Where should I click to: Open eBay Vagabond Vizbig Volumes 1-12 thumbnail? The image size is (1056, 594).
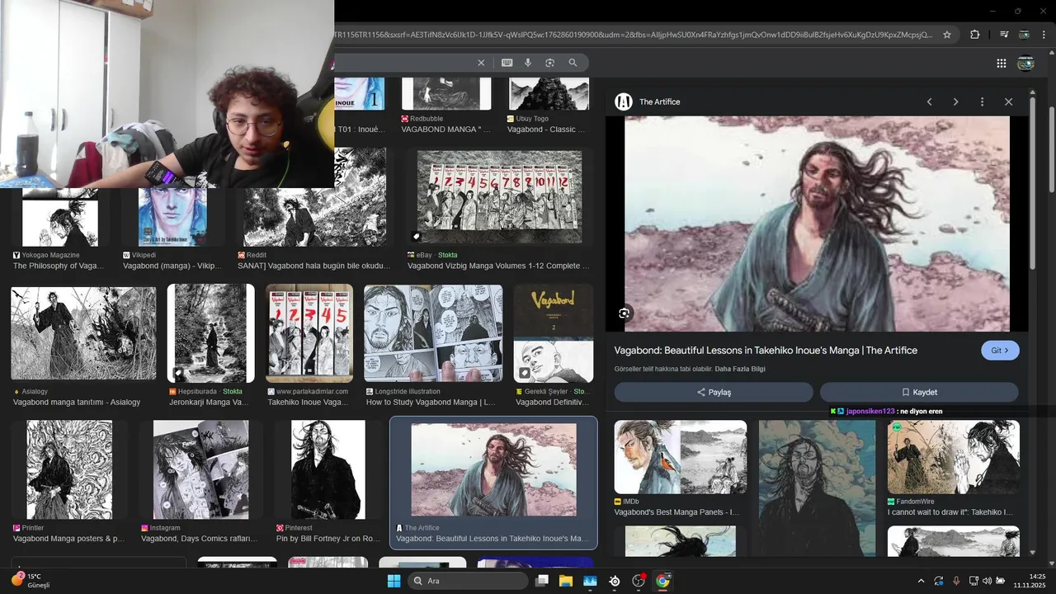coord(499,196)
